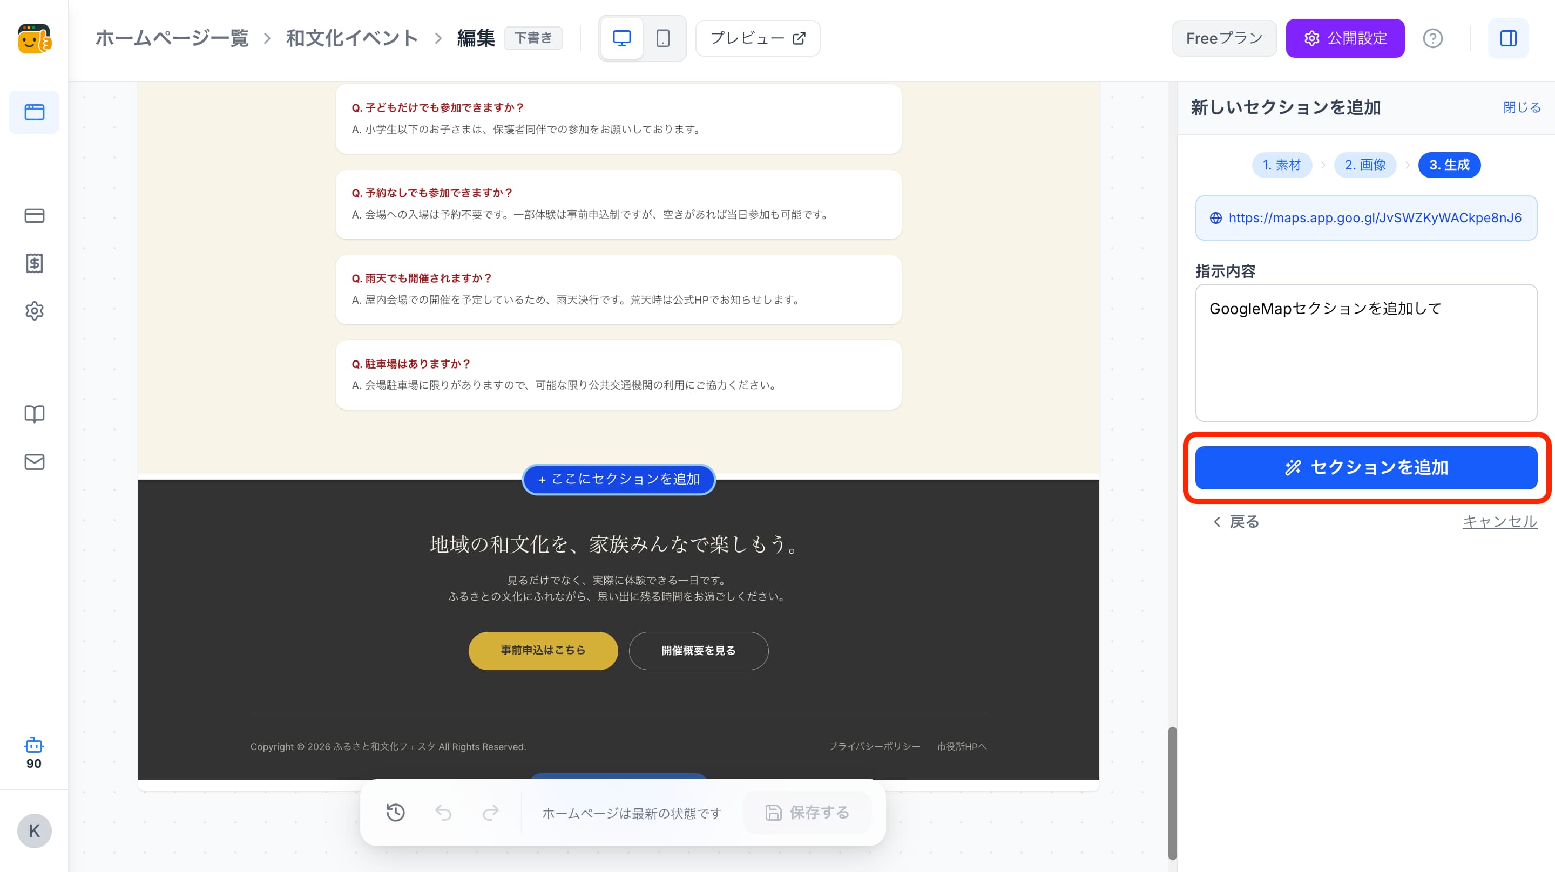
Task: Click the help question mark icon
Action: (1432, 39)
